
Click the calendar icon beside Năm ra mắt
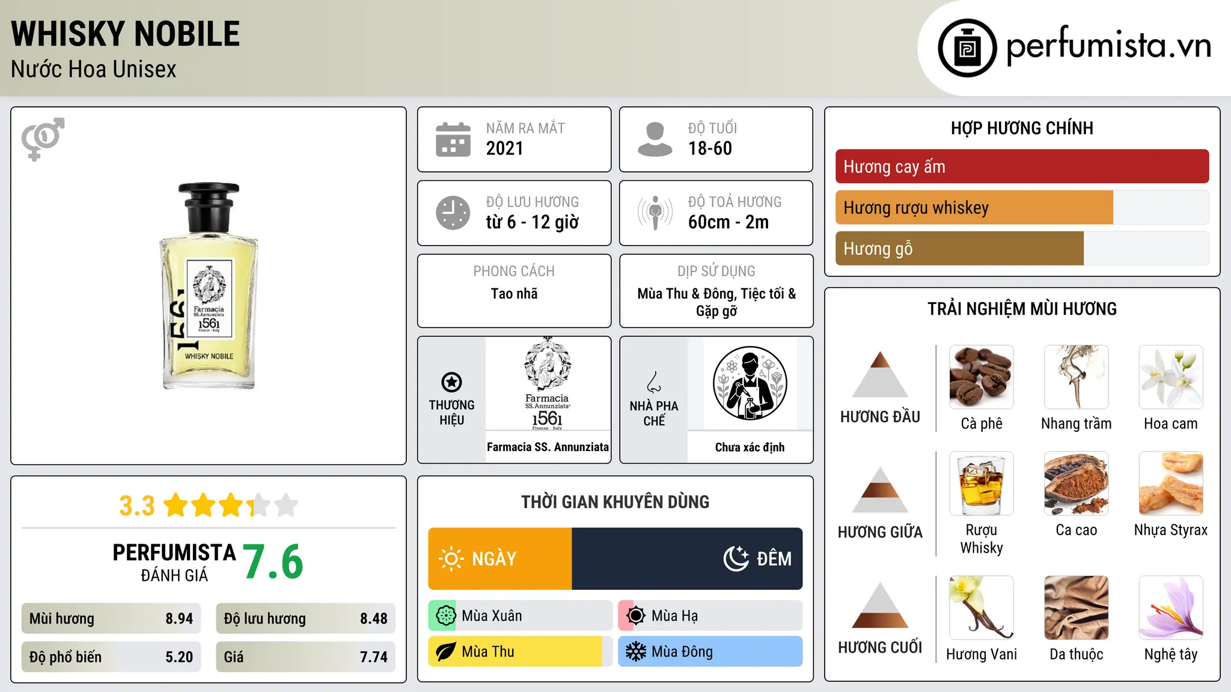click(453, 139)
